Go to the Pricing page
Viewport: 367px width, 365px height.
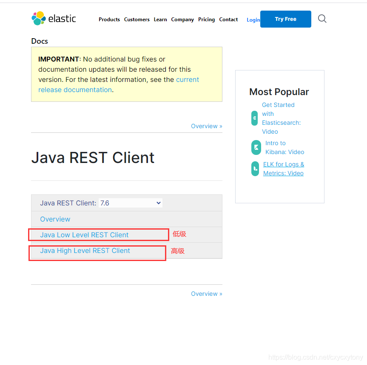[206, 20]
